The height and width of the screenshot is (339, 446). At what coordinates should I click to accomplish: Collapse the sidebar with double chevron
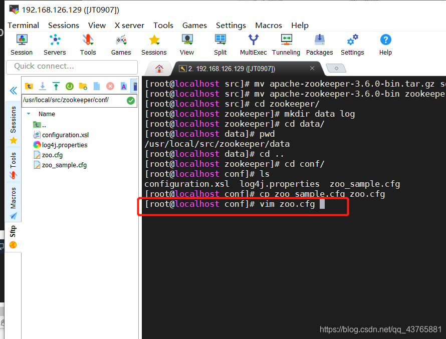coord(13,91)
